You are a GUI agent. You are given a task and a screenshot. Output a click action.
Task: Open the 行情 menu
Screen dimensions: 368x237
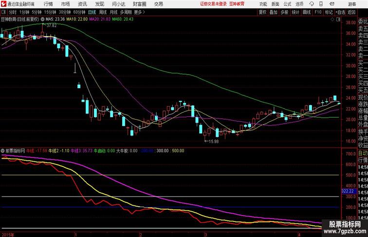(48, 4)
